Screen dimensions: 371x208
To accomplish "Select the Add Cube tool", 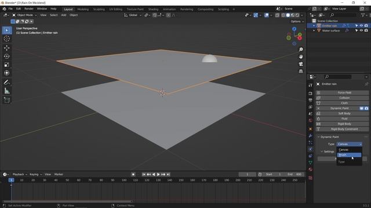I will (7, 100).
